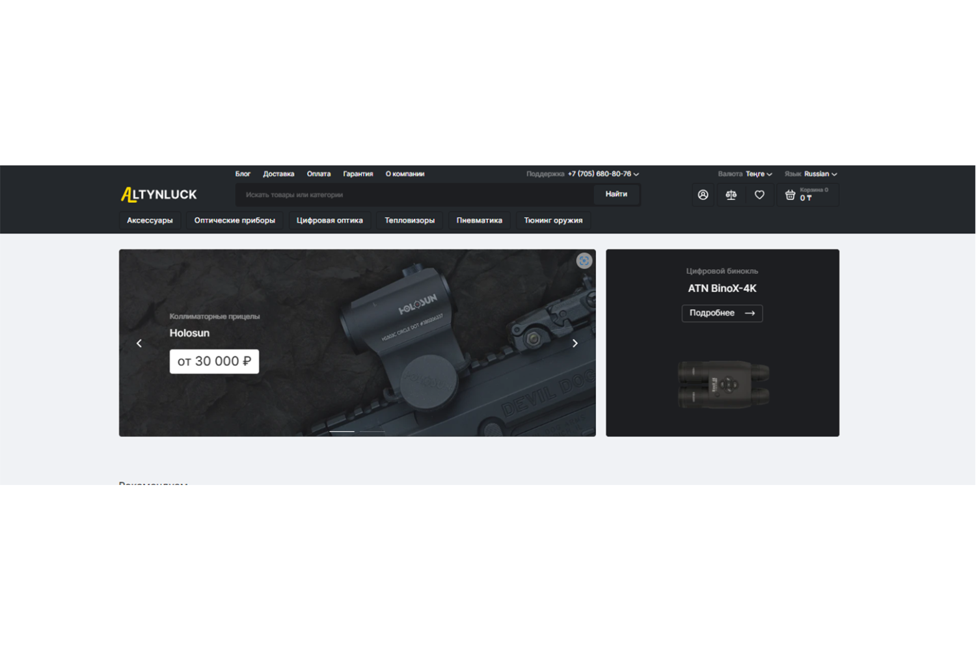Open the favorites heart icon
The image size is (976, 651).
pyautogui.click(x=759, y=195)
